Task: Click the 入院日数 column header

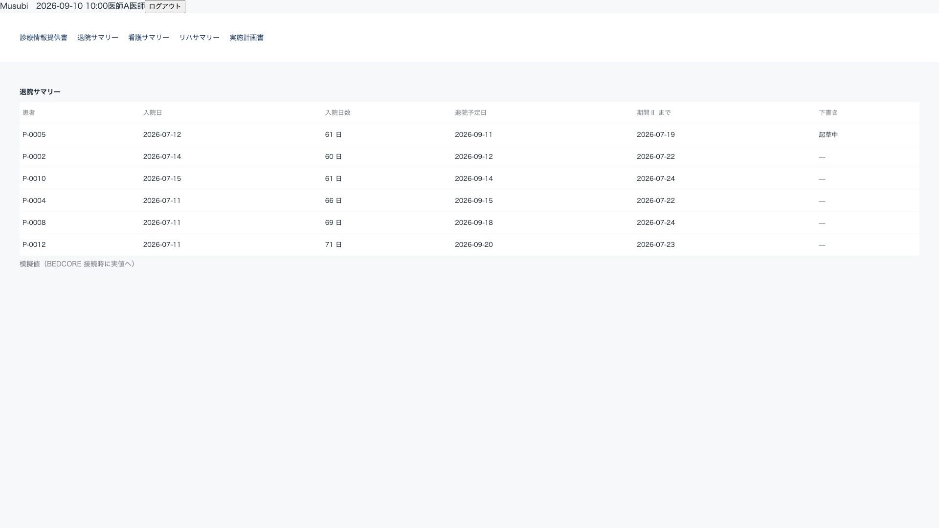Action: point(337,112)
